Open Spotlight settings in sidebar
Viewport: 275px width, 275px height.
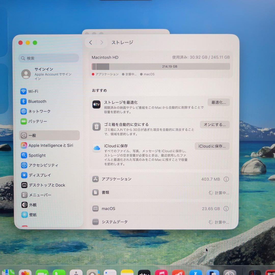point(37,155)
